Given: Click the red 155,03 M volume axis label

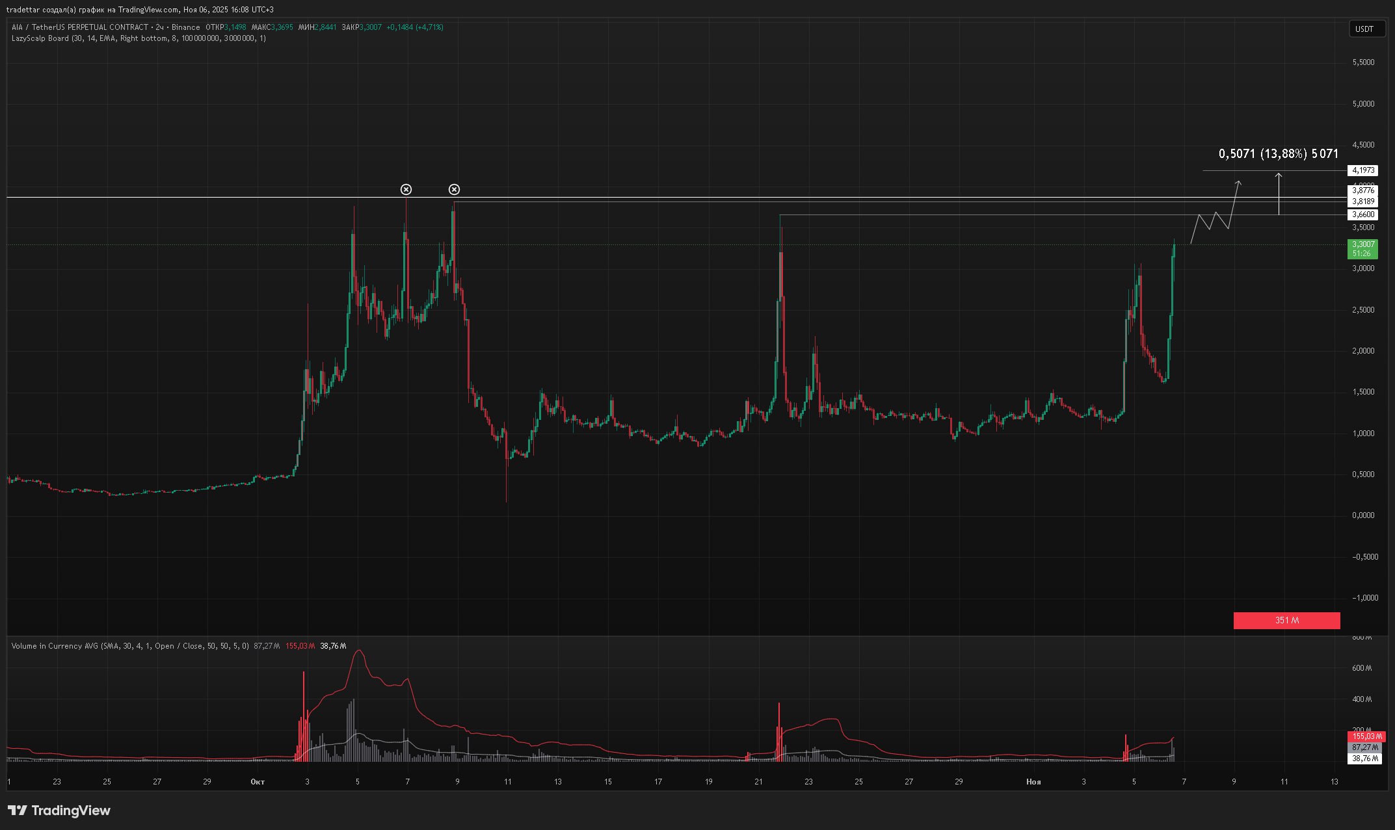Looking at the screenshot, I should tap(1366, 736).
